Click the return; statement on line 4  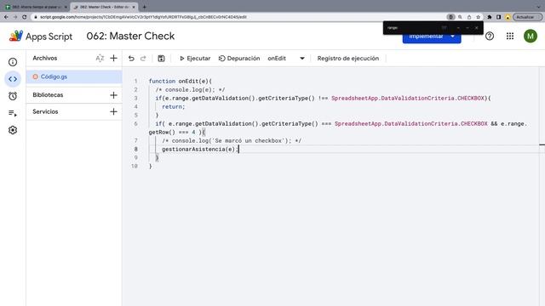point(174,107)
